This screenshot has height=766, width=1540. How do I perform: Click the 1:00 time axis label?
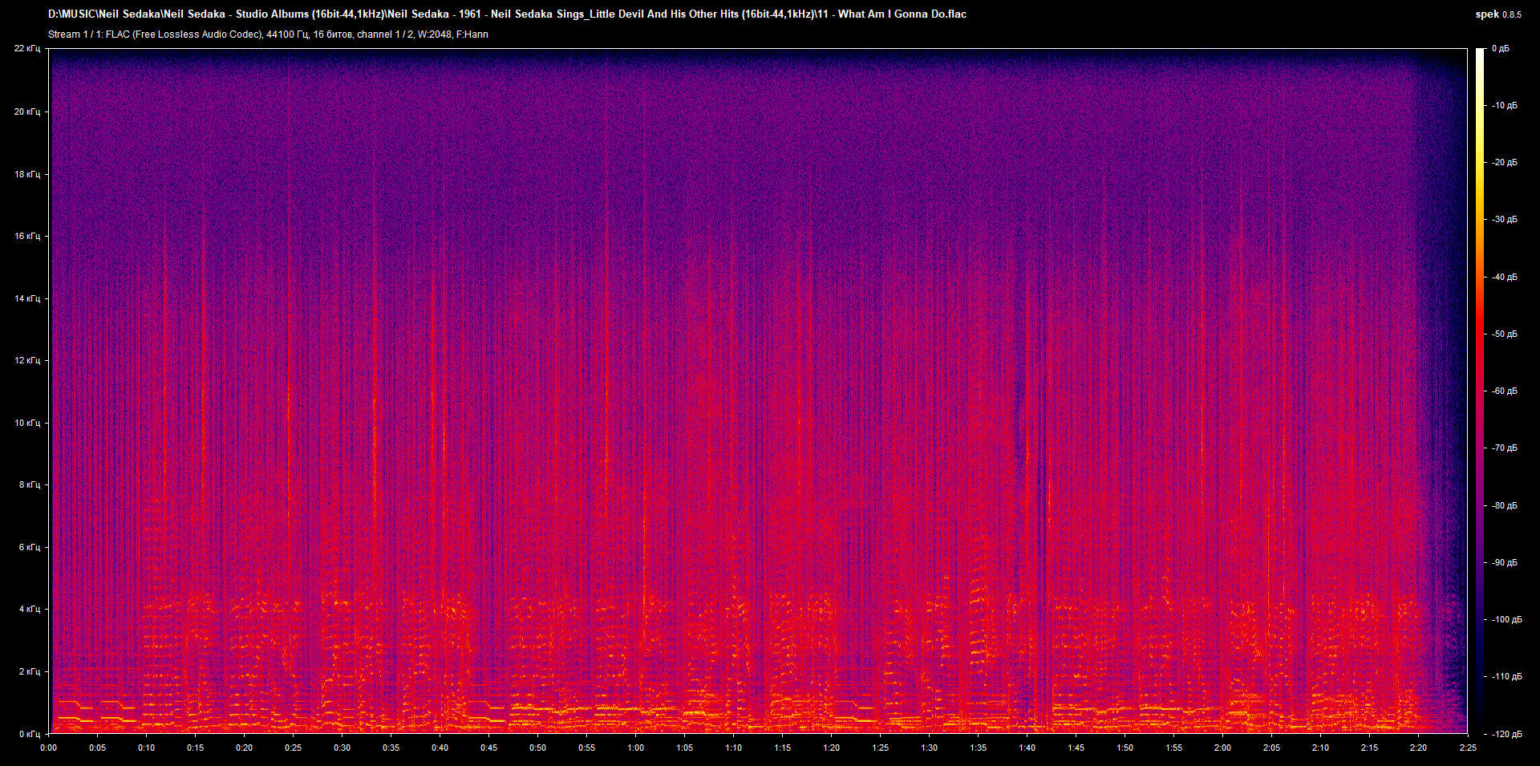[635, 748]
